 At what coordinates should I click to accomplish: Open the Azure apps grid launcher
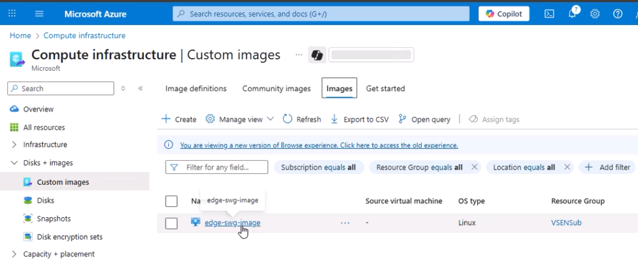(x=12, y=14)
